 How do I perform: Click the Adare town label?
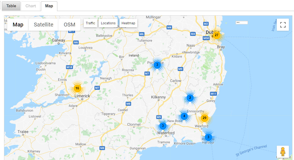tap(73, 106)
